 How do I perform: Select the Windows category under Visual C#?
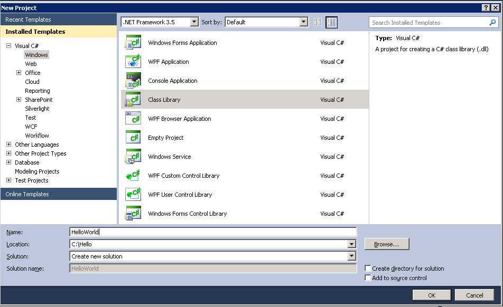coord(36,55)
